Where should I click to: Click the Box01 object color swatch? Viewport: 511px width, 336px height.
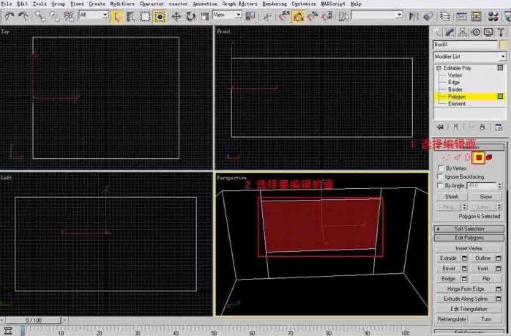point(504,45)
